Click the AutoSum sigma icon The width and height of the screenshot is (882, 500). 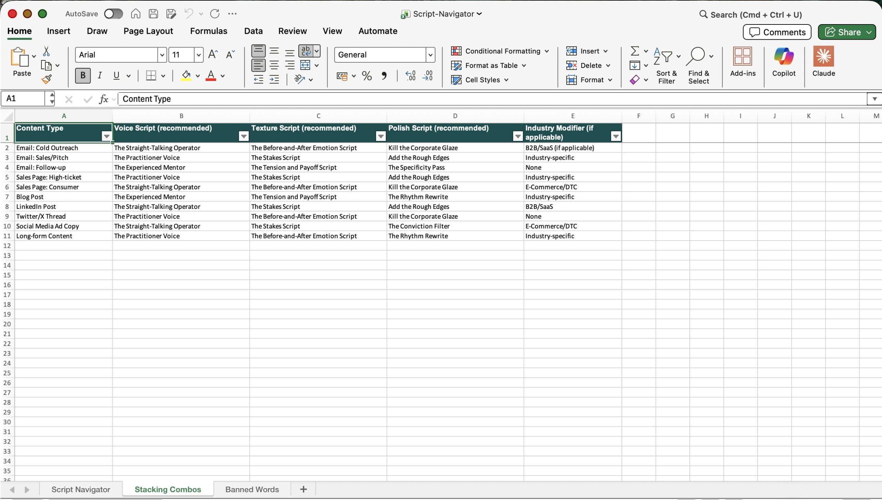[635, 51]
